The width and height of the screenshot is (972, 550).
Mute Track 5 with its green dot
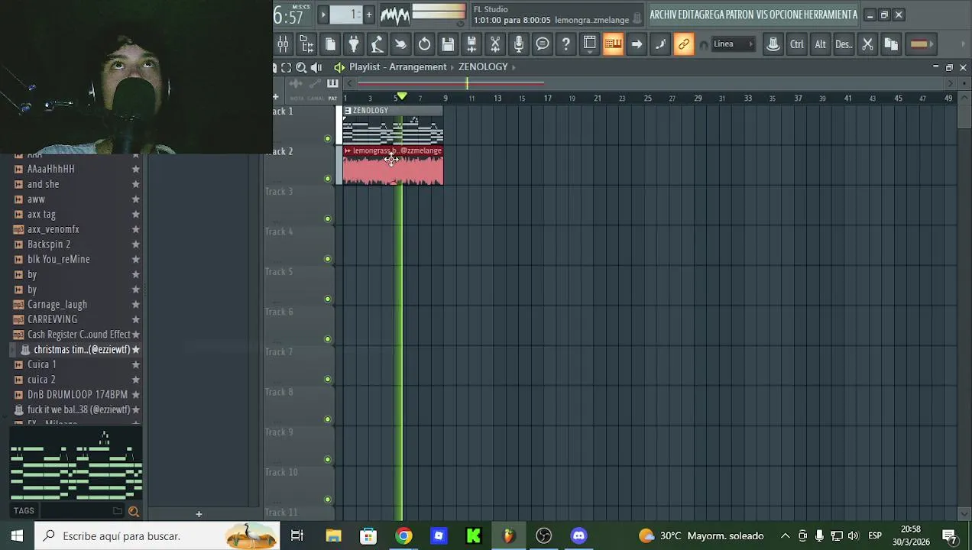tap(328, 299)
